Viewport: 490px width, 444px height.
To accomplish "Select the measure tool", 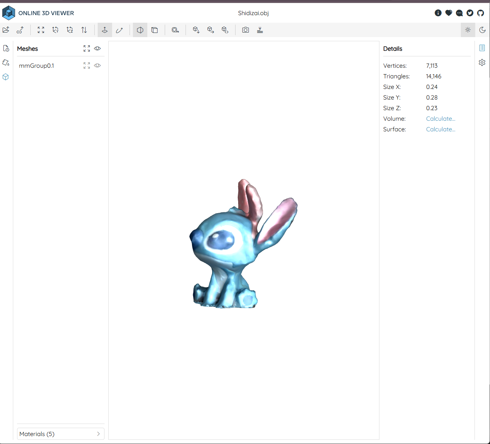I will (x=175, y=30).
